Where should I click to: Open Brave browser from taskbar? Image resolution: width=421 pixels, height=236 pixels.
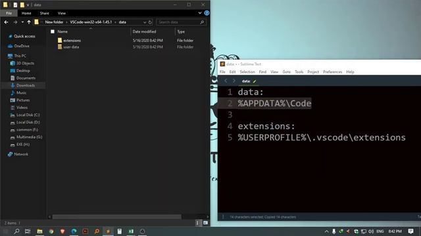tap(62, 231)
